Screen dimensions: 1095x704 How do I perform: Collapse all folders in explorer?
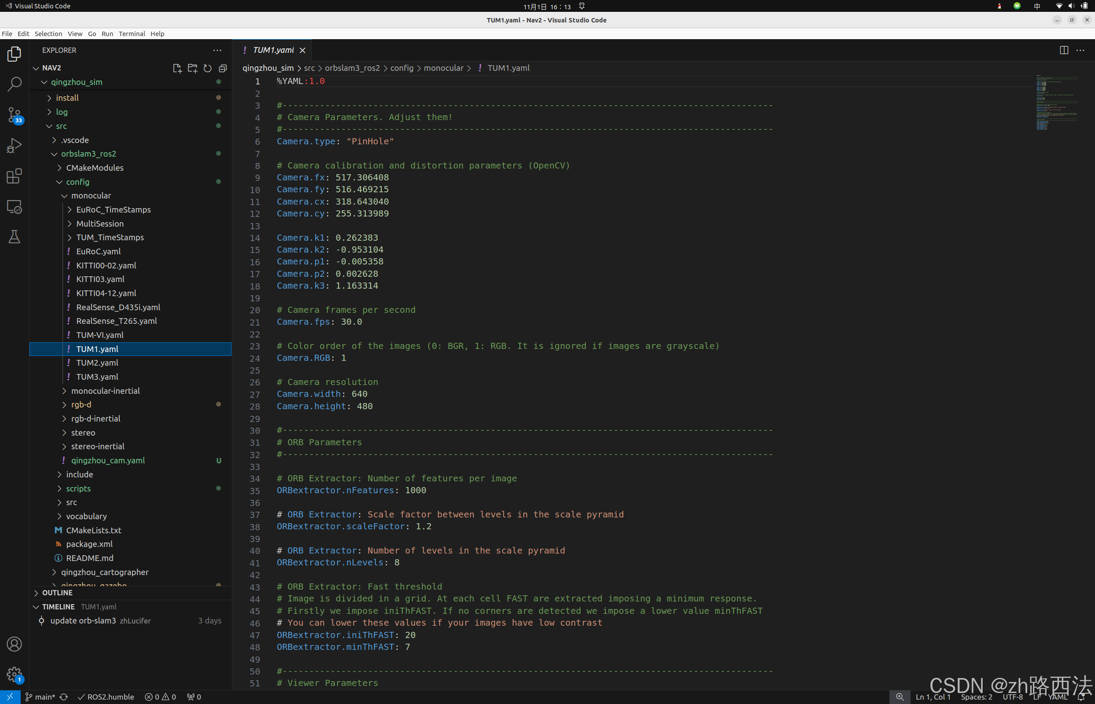pyautogui.click(x=223, y=68)
